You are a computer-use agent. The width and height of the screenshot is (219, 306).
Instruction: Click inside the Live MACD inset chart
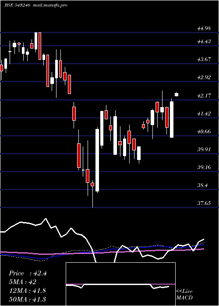tap(120, 284)
